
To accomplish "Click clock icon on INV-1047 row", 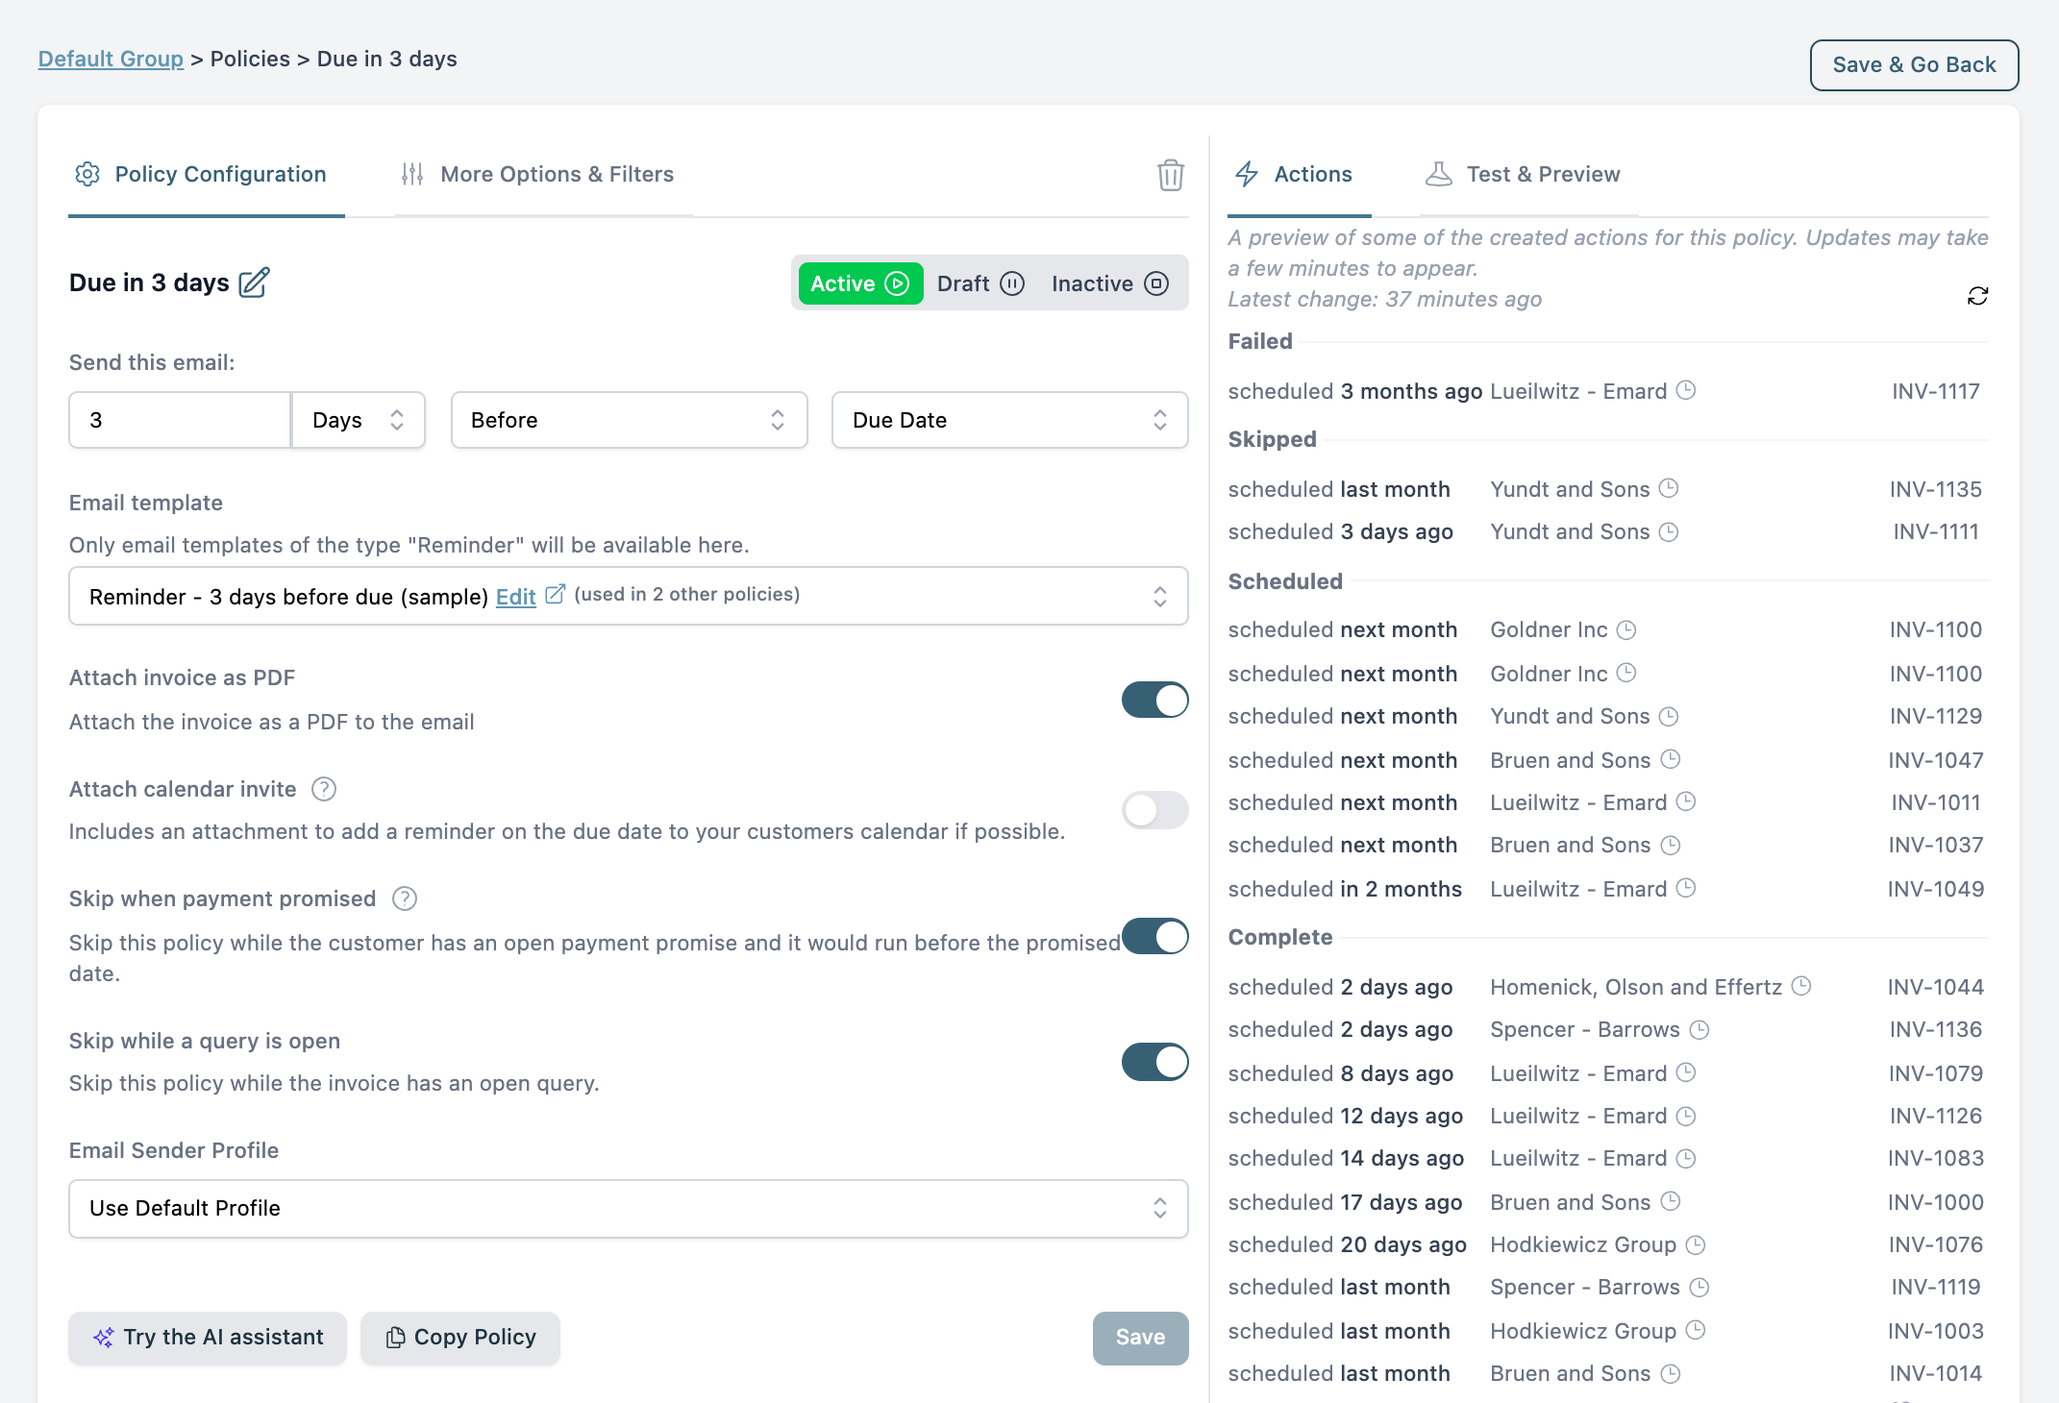I will (x=1671, y=759).
